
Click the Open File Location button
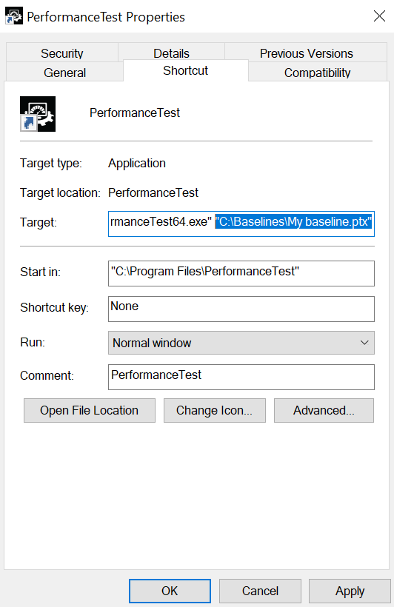pyautogui.click(x=90, y=410)
